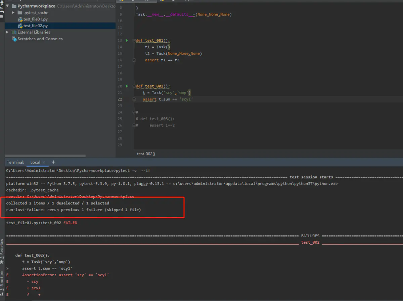Click the Task.__new__.__defaults__ line
The width and height of the screenshot is (403, 301).
pyautogui.click(x=184, y=14)
